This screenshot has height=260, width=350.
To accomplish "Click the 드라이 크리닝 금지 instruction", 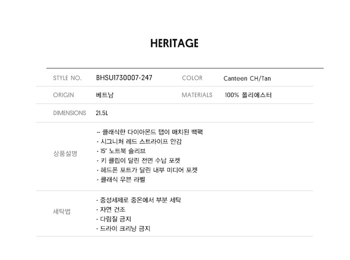I will pos(123,228).
